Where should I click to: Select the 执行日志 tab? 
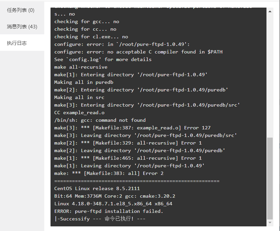(17, 43)
